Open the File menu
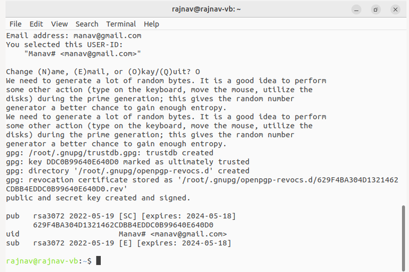 15,24
